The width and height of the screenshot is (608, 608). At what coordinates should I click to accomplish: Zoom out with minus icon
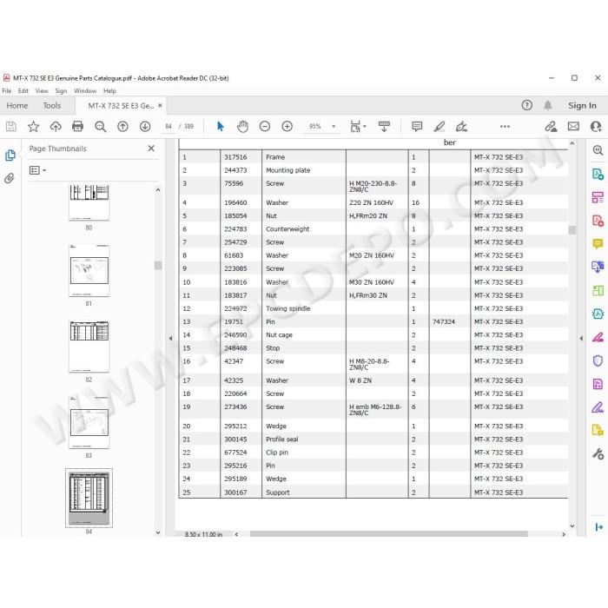pos(265,127)
